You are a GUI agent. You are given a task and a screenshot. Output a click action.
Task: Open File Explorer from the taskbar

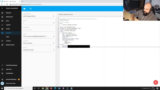point(43,88)
